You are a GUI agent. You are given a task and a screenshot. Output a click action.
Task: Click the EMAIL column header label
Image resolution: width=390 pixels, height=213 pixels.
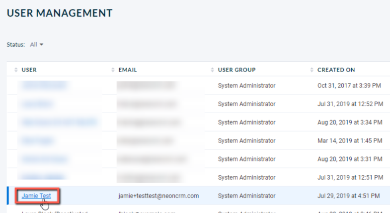128,70
